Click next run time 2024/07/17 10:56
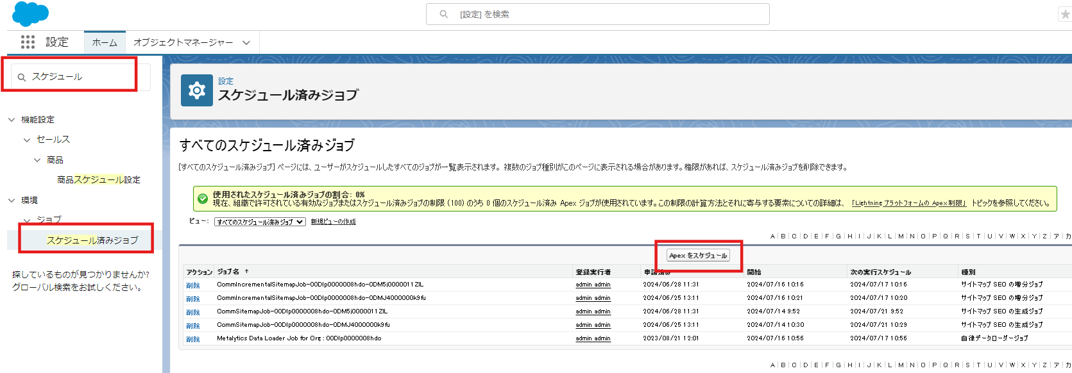 pos(879,338)
